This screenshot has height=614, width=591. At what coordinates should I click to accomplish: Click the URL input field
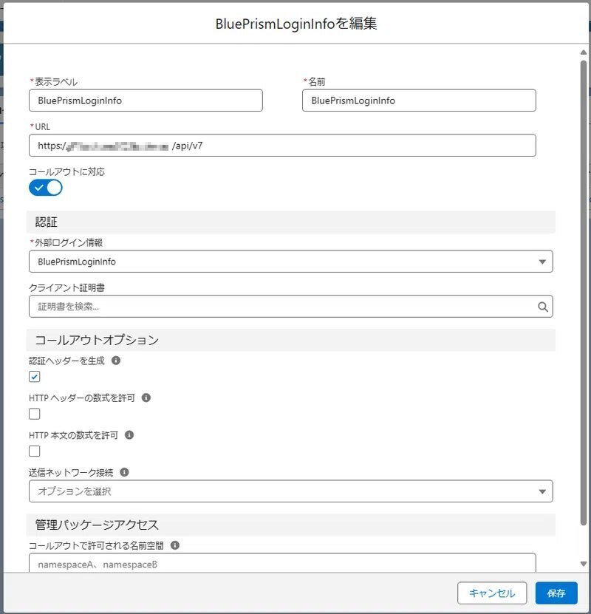pyautogui.click(x=282, y=146)
